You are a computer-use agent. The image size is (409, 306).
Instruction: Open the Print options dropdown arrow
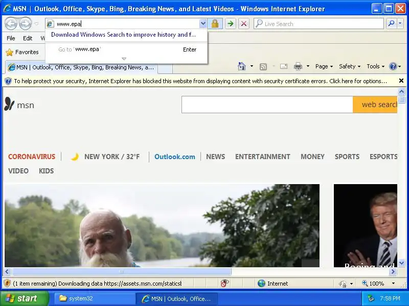click(308, 66)
